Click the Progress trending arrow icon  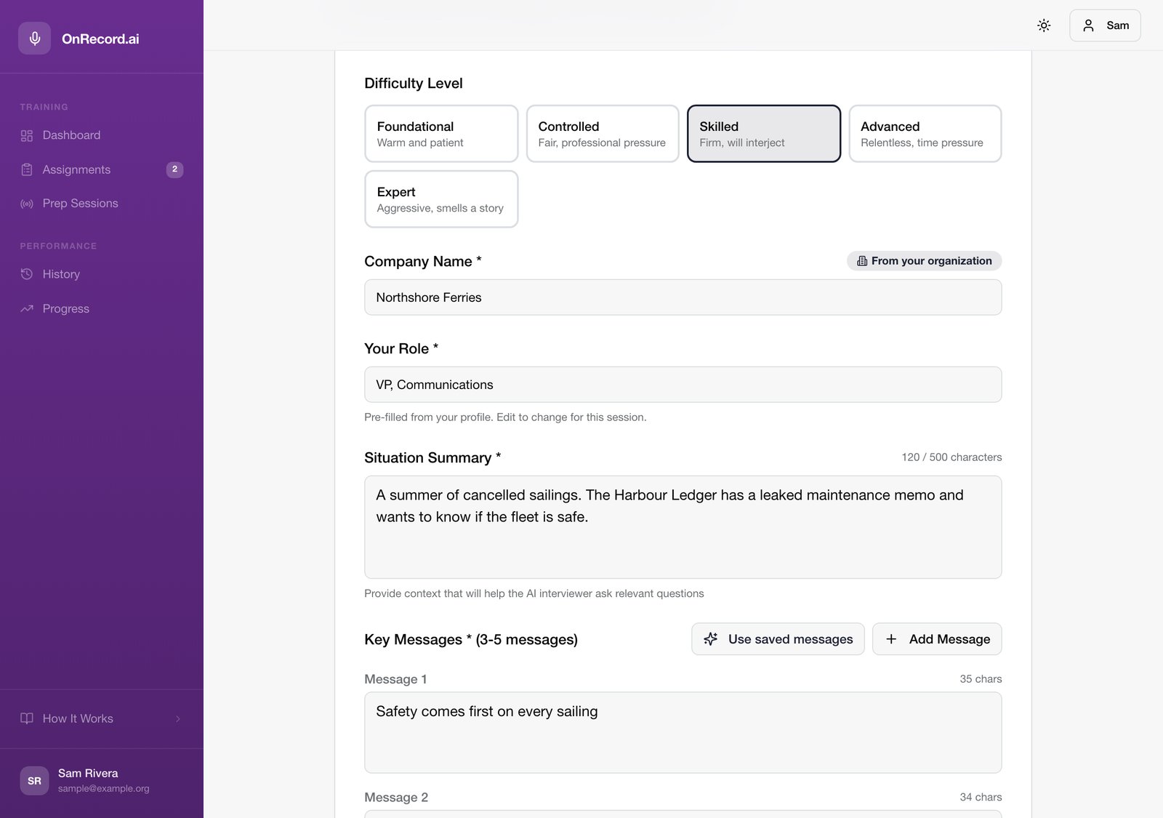[27, 308]
